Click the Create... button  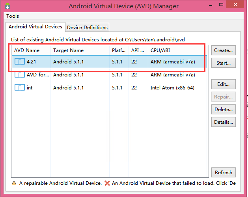tap(223, 50)
